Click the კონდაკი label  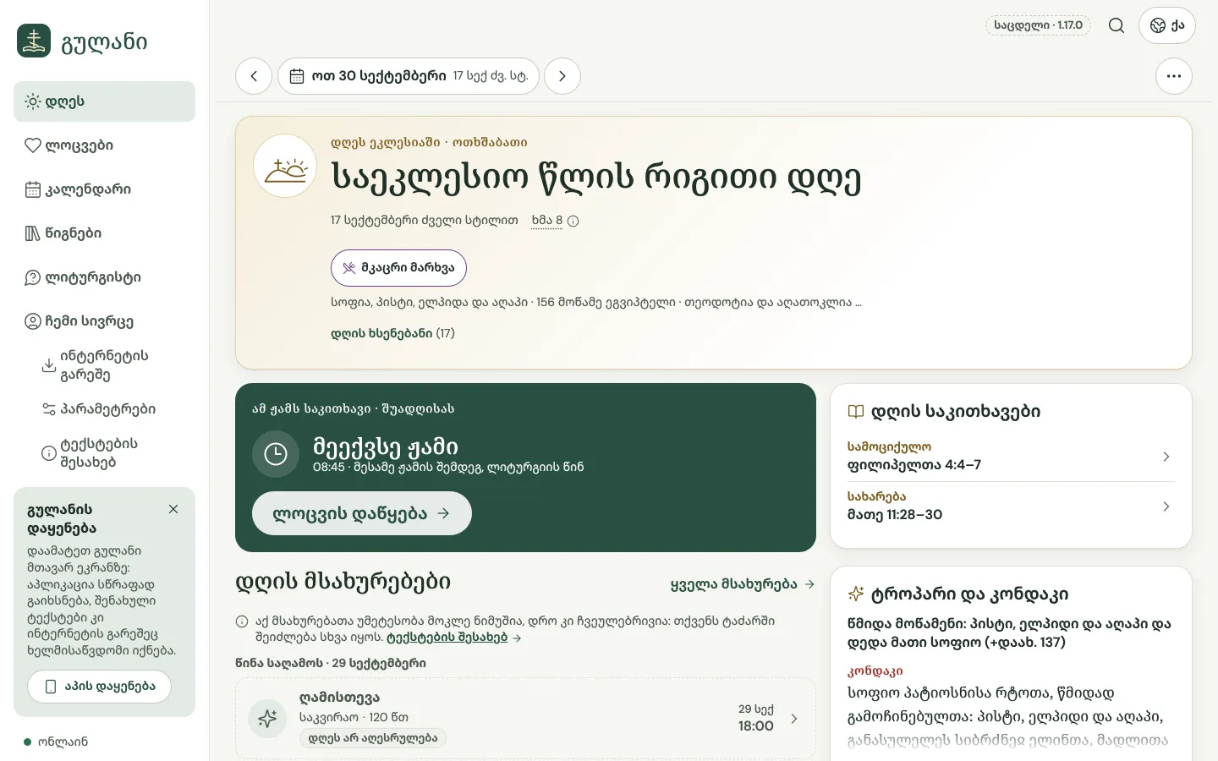coord(875,671)
